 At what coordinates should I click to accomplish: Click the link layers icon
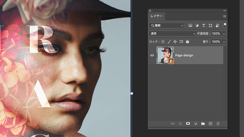click(173, 124)
